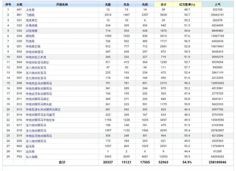Select total games value 52963
This screenshot has width=236, height=171.
click(x=163, y=162)
